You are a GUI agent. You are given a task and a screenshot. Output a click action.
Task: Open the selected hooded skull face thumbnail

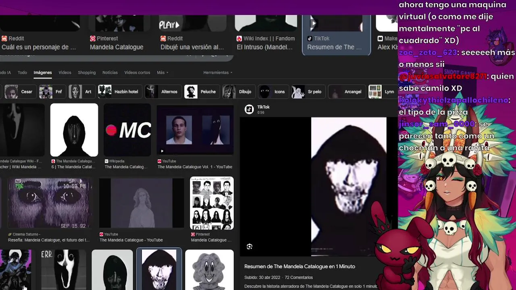click(159, 270)
